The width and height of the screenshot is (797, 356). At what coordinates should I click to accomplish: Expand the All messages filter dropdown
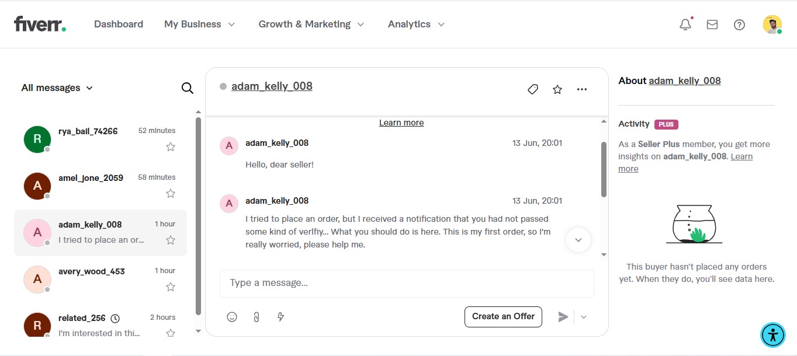tap(57, 88)
